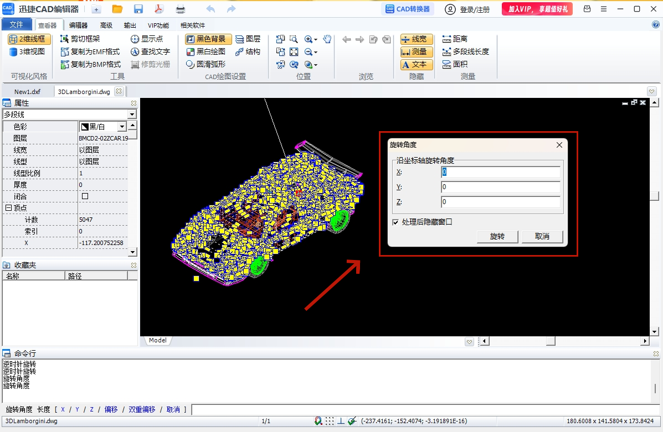663x432 pixels.
Task: Select the 距离 distance measurement tool
Action: tap(455, 39)
